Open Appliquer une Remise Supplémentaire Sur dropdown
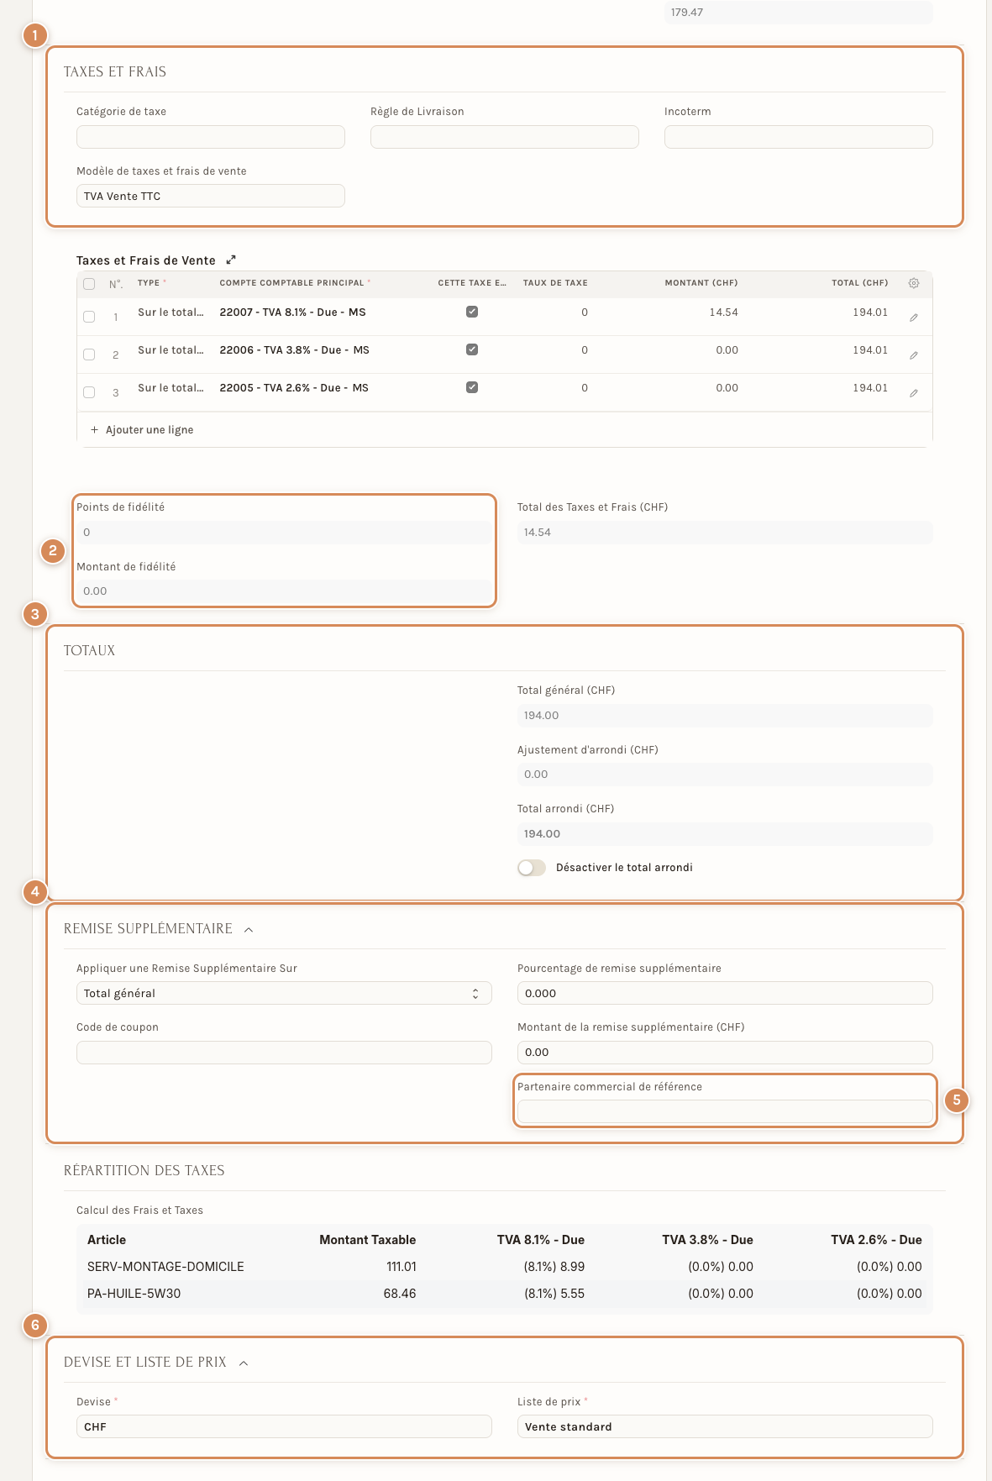Image resolution: width=992 pixels, height=1481 pixels. pyautogui.click(x=284, y=993)
